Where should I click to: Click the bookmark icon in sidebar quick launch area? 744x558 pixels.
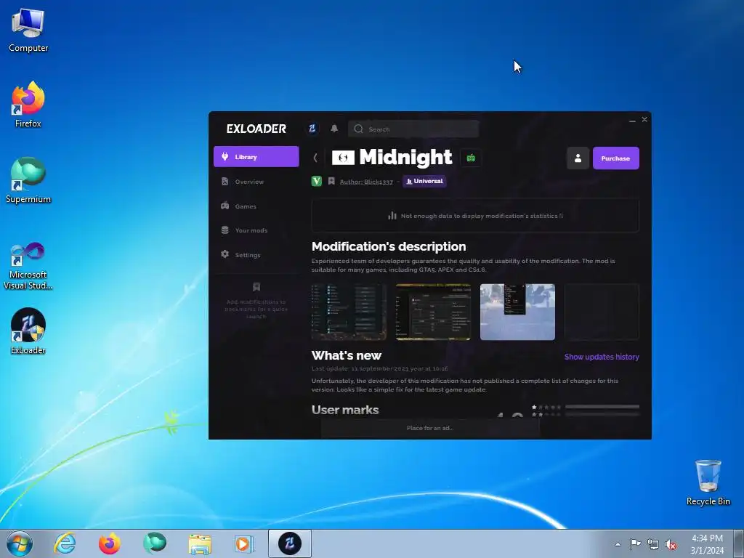coord(256,286)
